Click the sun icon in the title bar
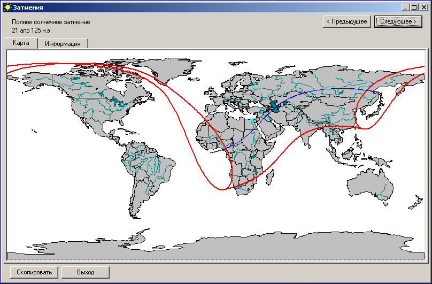 7,7
